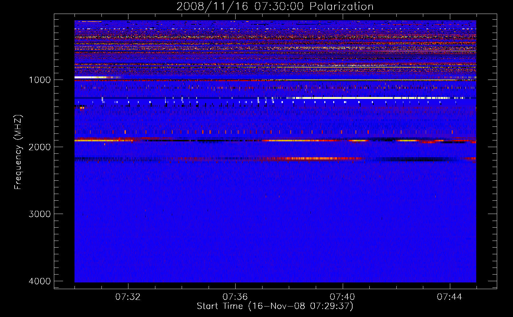The width and height of the screenshot is (513, 317).
Task: Click the plot title '2008/11/16 07:30:00 Polarization'
Action: [275, 6]
